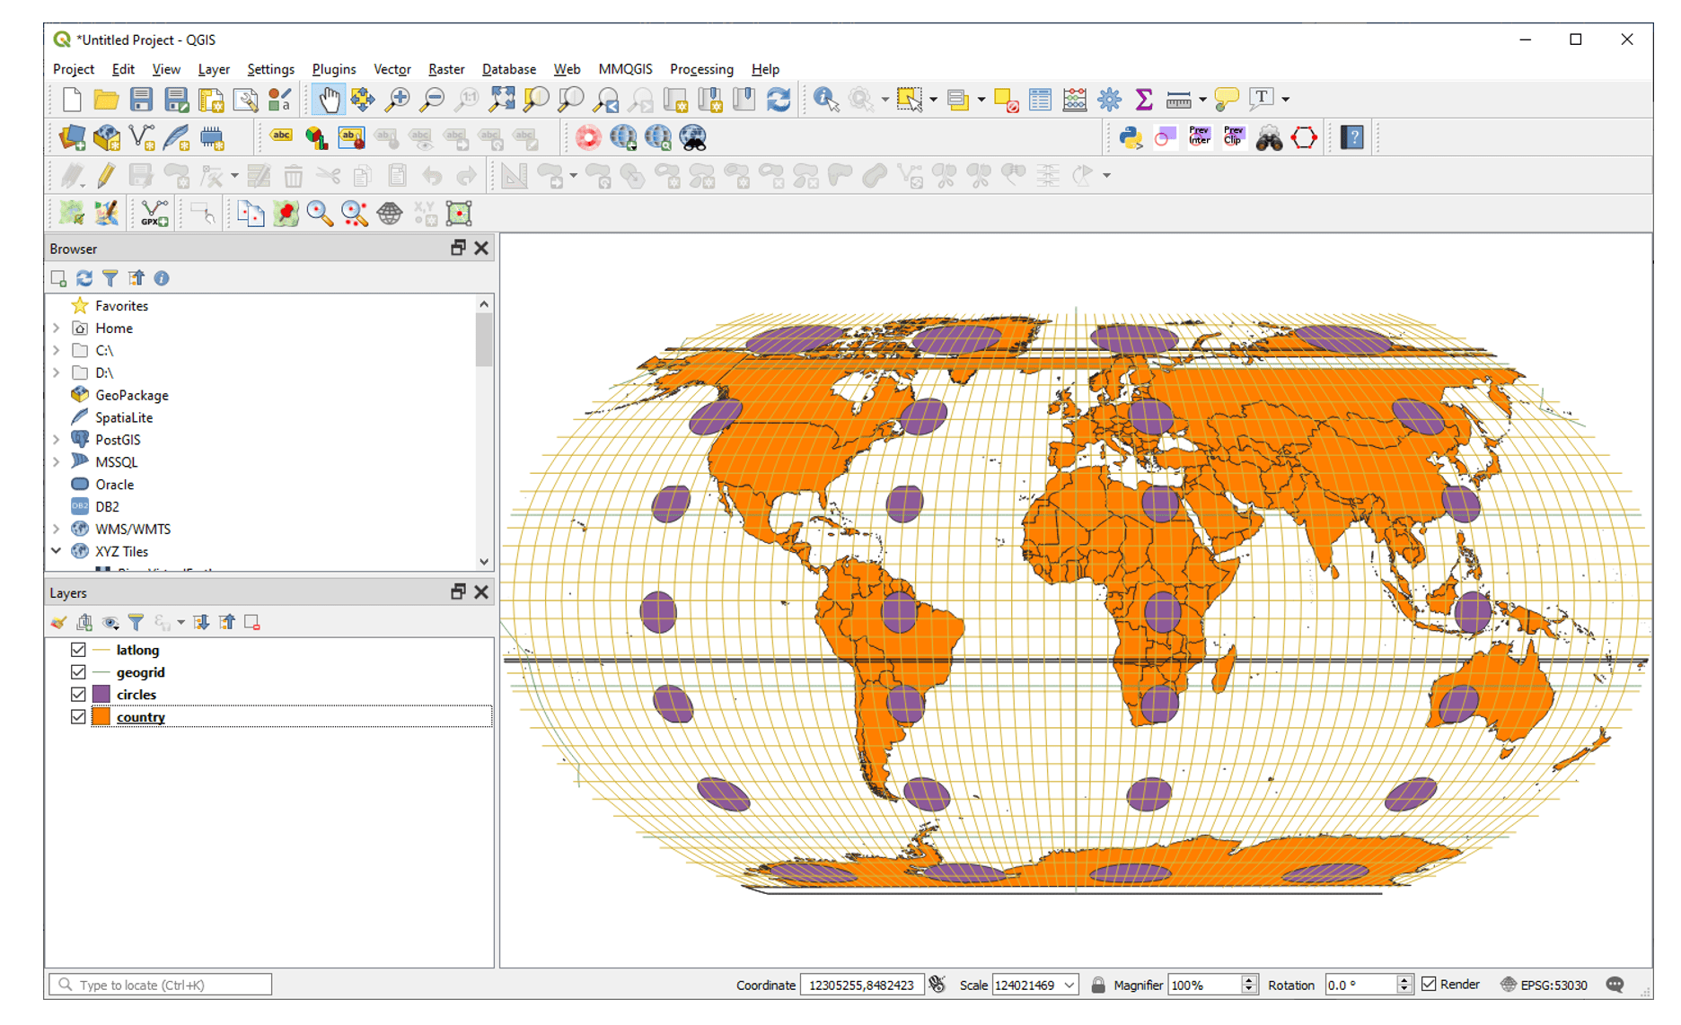Uncheck visibility of the geogrid layer

[77, 671]
